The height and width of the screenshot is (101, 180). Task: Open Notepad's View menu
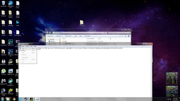click(x=31, y=46)
